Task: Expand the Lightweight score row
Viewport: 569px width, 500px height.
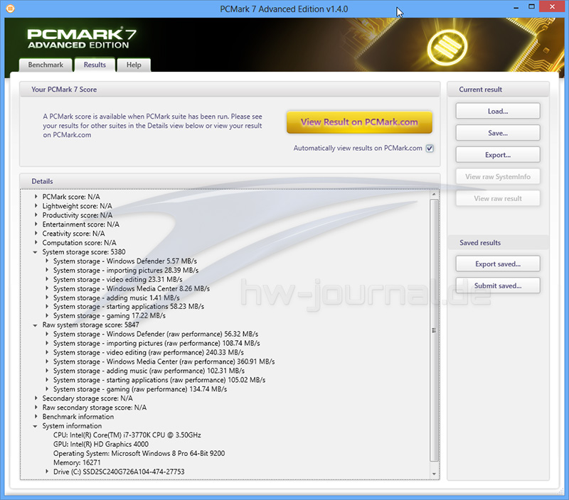Action: tap(36, 205)
